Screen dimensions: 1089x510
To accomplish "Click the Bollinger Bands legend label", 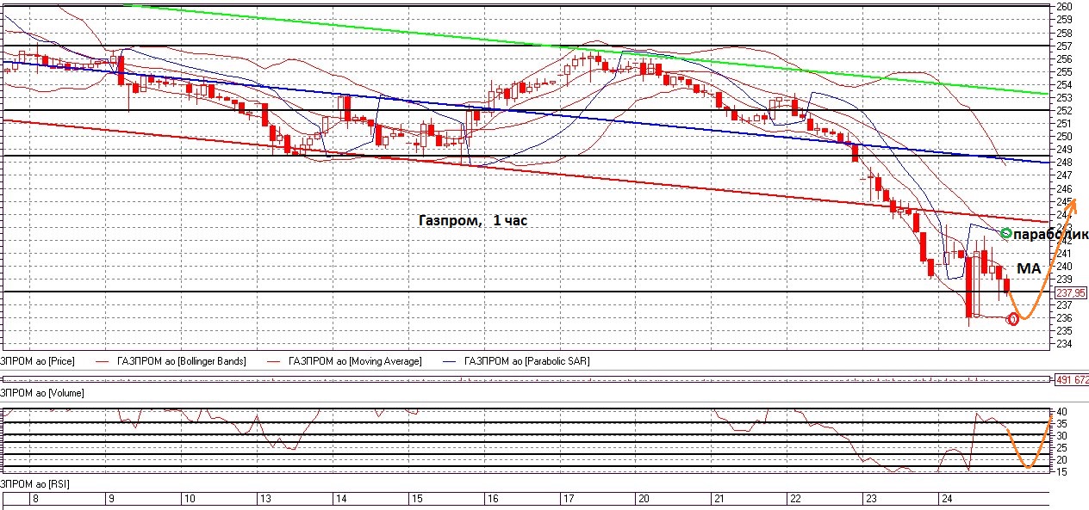I will tap(181, 361).
